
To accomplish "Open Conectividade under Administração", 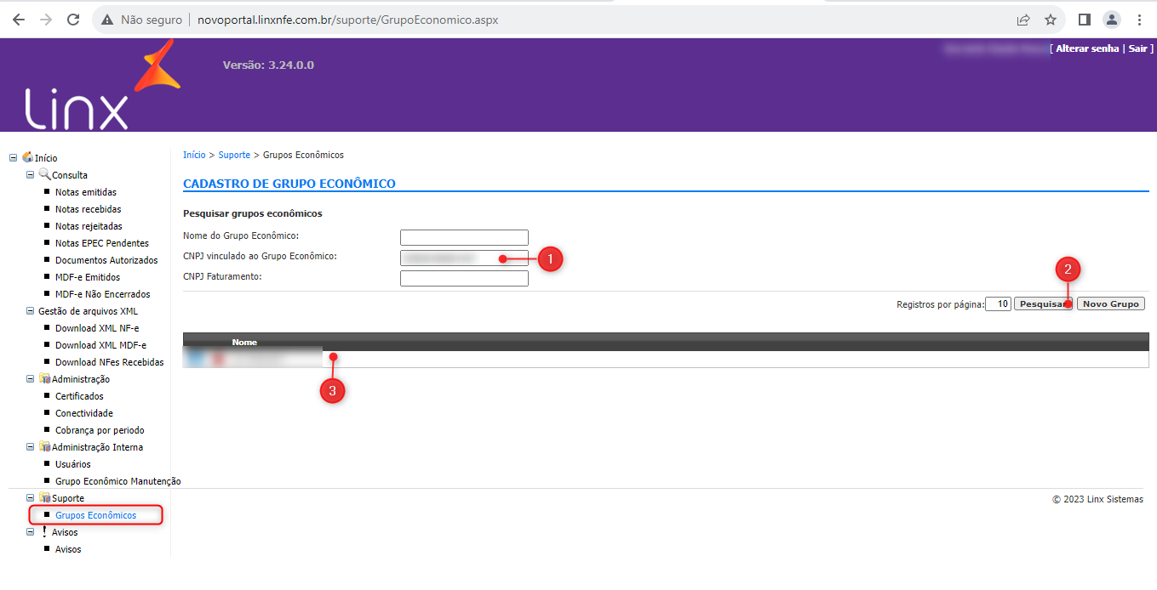I will 84,413.
